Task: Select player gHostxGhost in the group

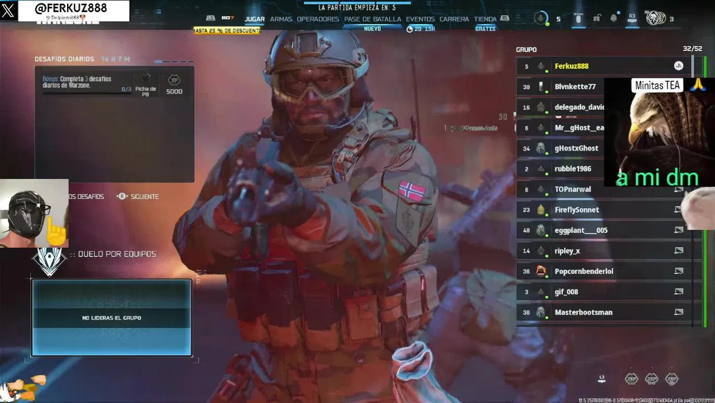Action: (561, 148)
